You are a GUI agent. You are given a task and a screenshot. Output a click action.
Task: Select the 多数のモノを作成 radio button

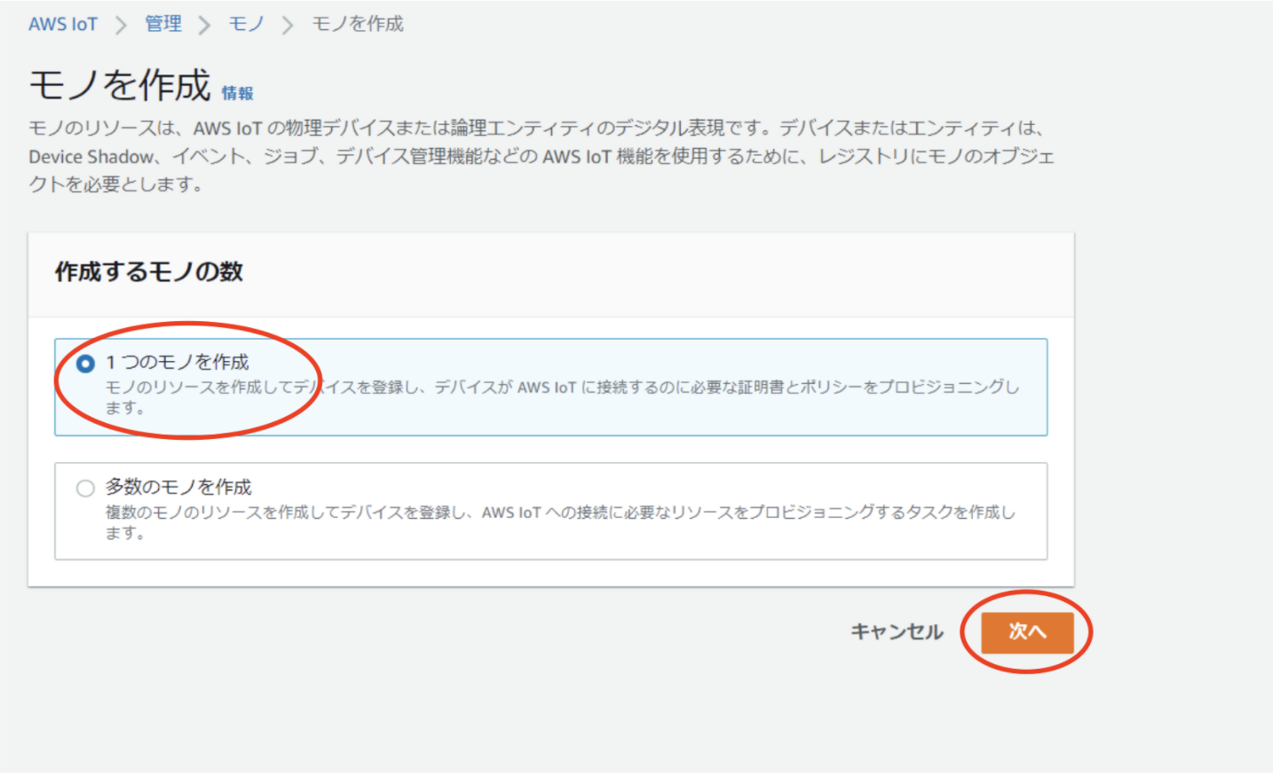coord(85,489)
